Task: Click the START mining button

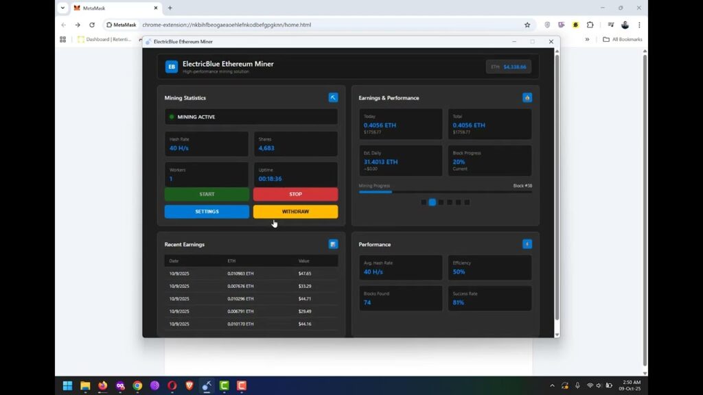Action: click(207, 194)
